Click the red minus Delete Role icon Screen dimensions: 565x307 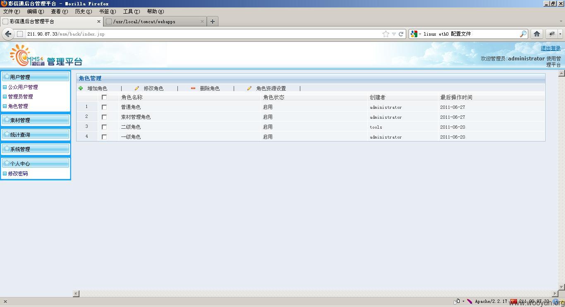tap(193, 88)
